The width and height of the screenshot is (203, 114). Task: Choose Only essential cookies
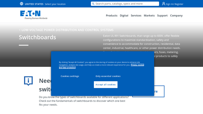tap(108, 76)
